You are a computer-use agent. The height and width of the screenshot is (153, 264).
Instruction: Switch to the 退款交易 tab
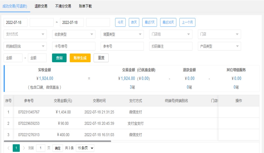41,6
